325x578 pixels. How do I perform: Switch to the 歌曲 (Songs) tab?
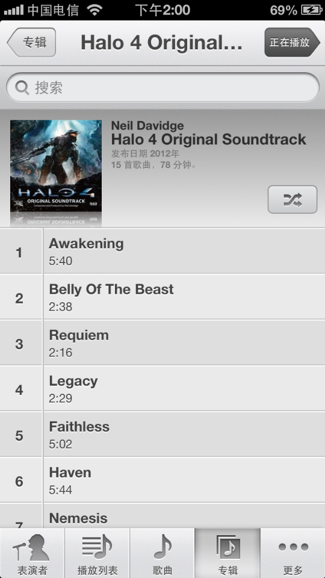(162, 553)
